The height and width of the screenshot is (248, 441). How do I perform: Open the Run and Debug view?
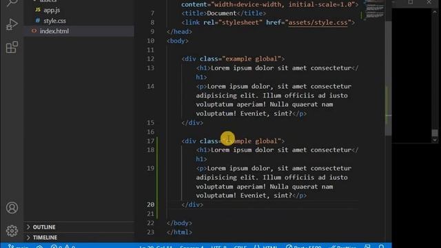pyautogui.click(x=12, y=25)
